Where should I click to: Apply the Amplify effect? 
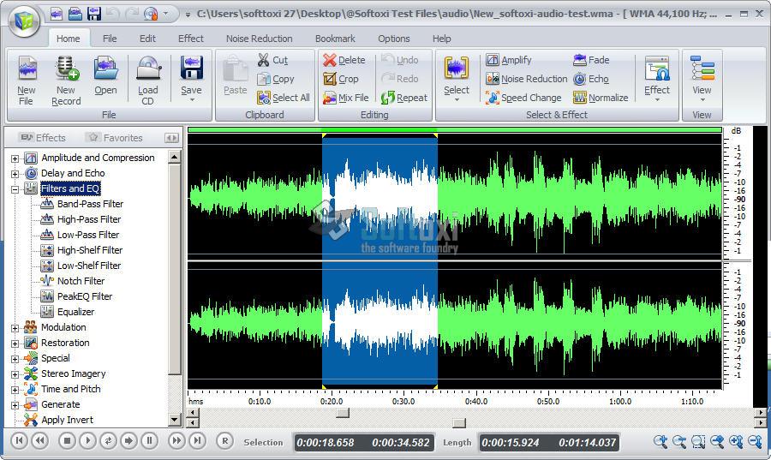tap(509, 60)
